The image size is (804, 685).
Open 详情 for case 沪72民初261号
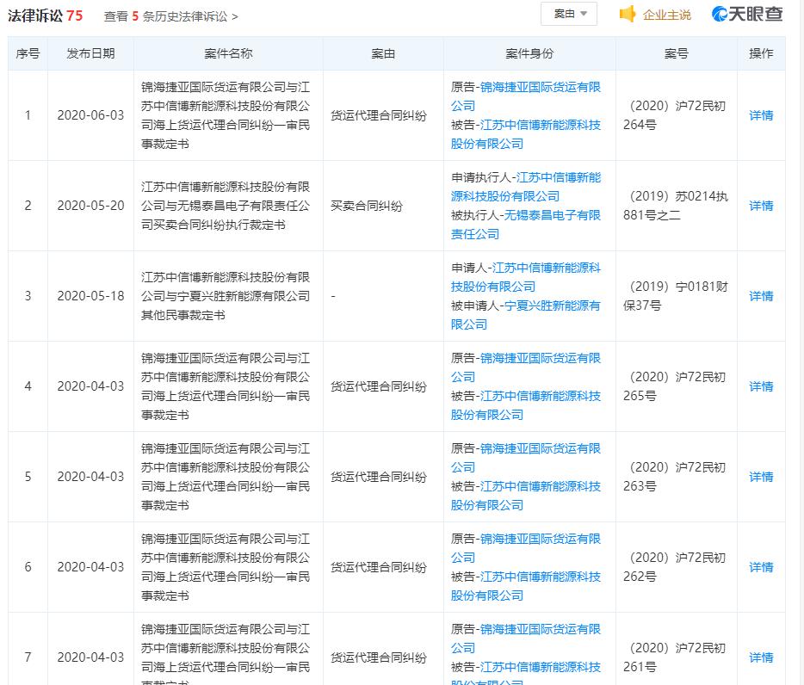tap(761, 657)
